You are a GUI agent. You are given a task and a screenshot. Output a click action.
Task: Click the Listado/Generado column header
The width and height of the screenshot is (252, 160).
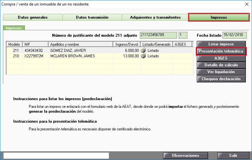coord(157,44)
